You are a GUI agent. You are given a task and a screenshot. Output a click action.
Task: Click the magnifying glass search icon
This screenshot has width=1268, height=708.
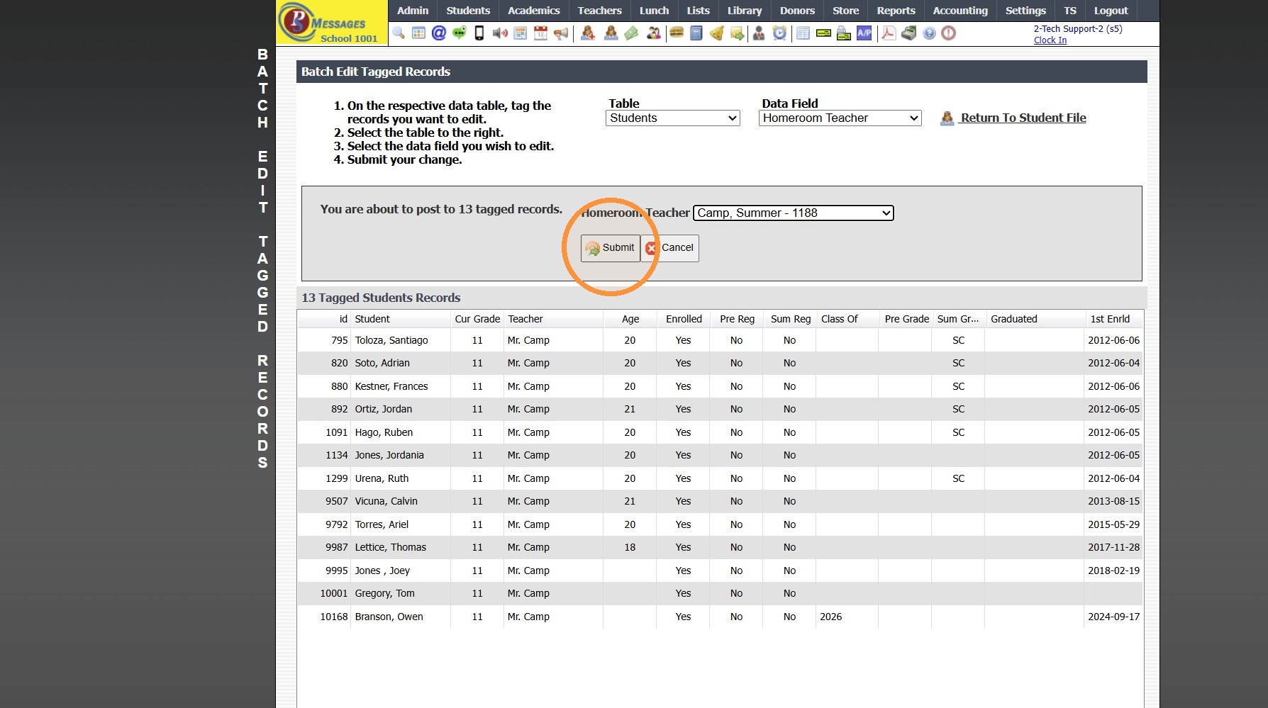(x=399, y=33)
